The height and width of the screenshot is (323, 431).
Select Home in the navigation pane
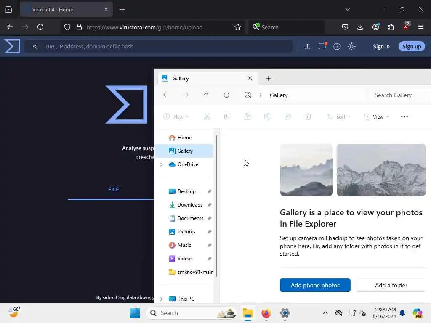tap(185, 138)
